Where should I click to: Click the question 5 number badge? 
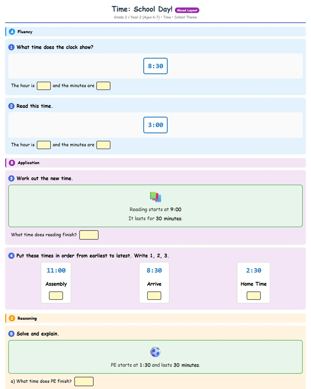11,334
